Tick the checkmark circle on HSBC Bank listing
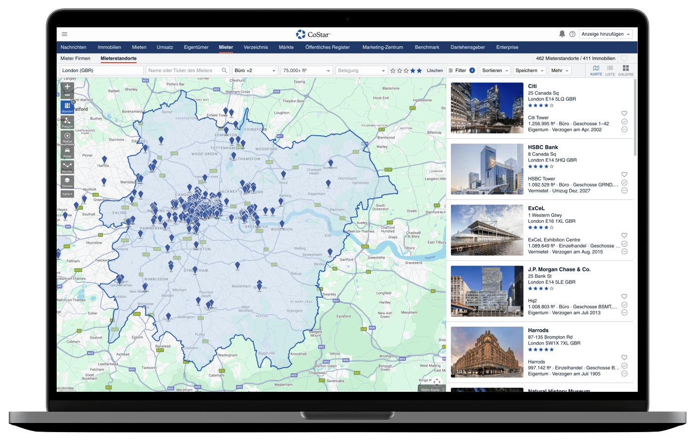The image size is (696, 445). pos(624,182)
